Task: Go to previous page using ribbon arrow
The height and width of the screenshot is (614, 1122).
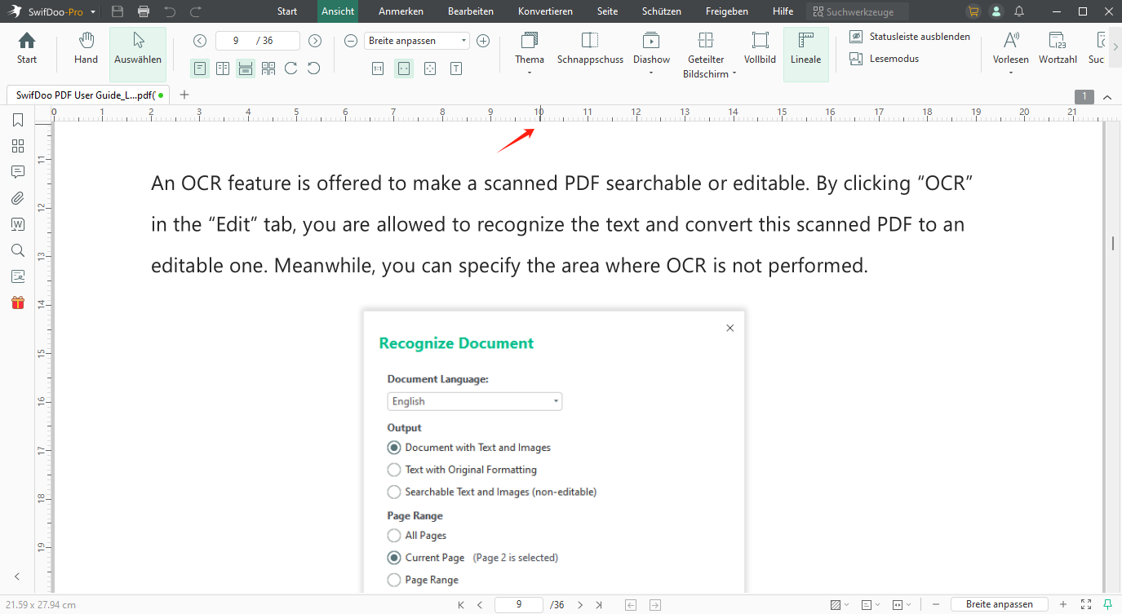Action: [x=200, y=41]
